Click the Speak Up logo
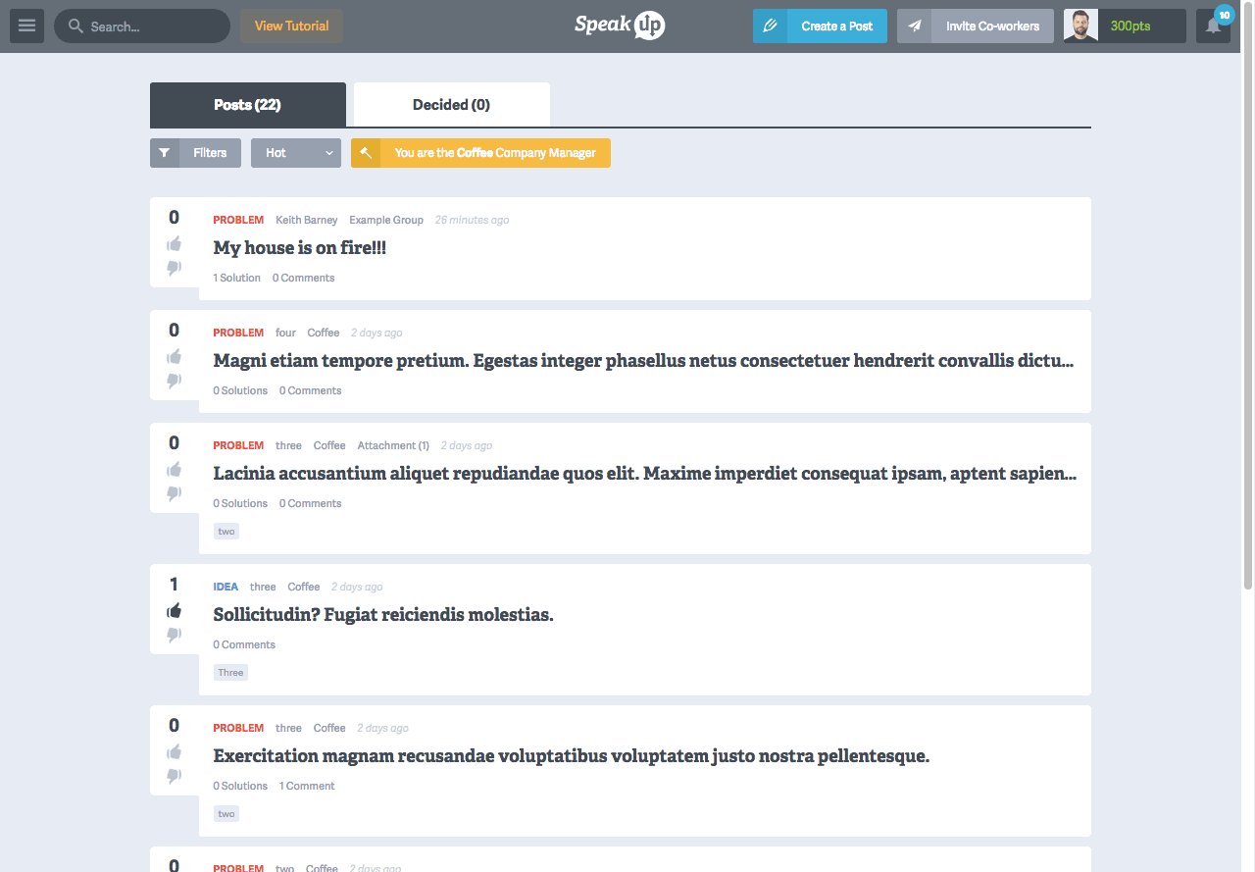This screenshot has height=872, width=1255. tap(620, 26)
